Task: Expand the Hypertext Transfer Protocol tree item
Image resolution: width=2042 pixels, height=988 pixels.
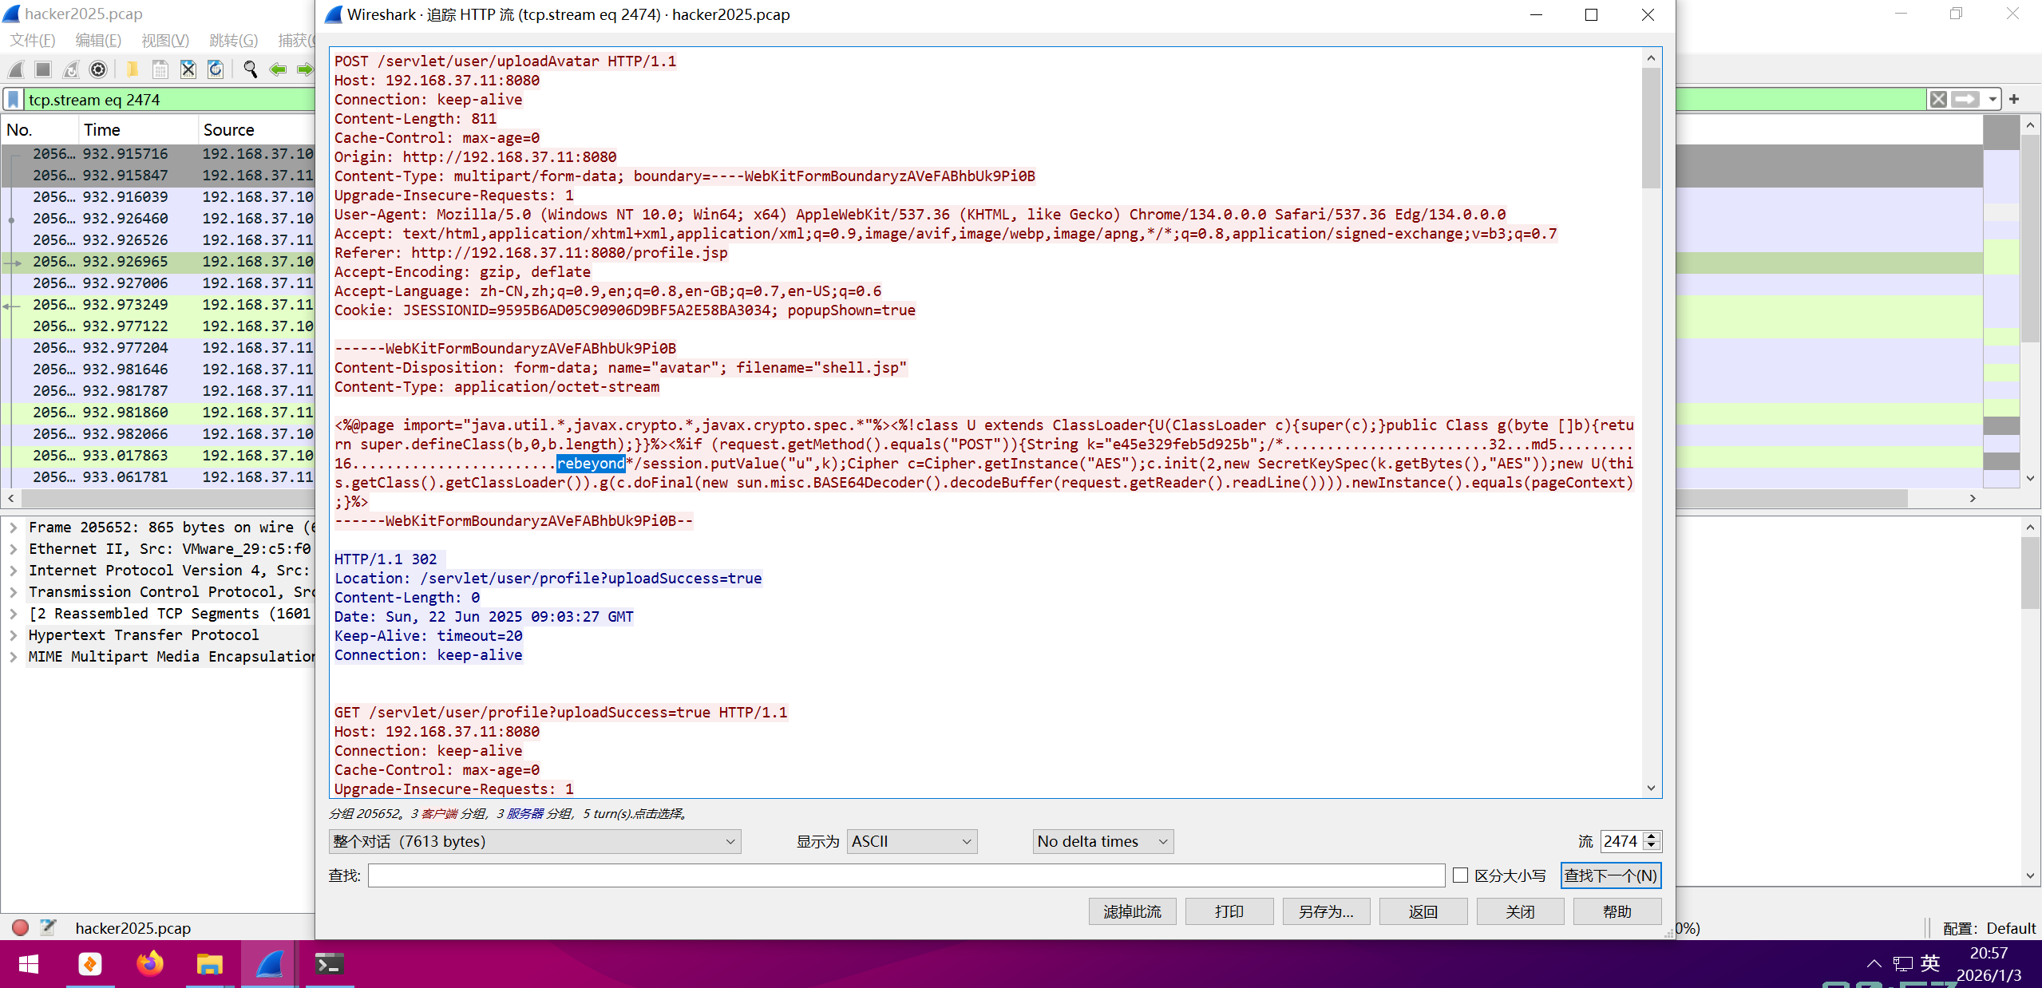Action: click(x=14, y=635)
